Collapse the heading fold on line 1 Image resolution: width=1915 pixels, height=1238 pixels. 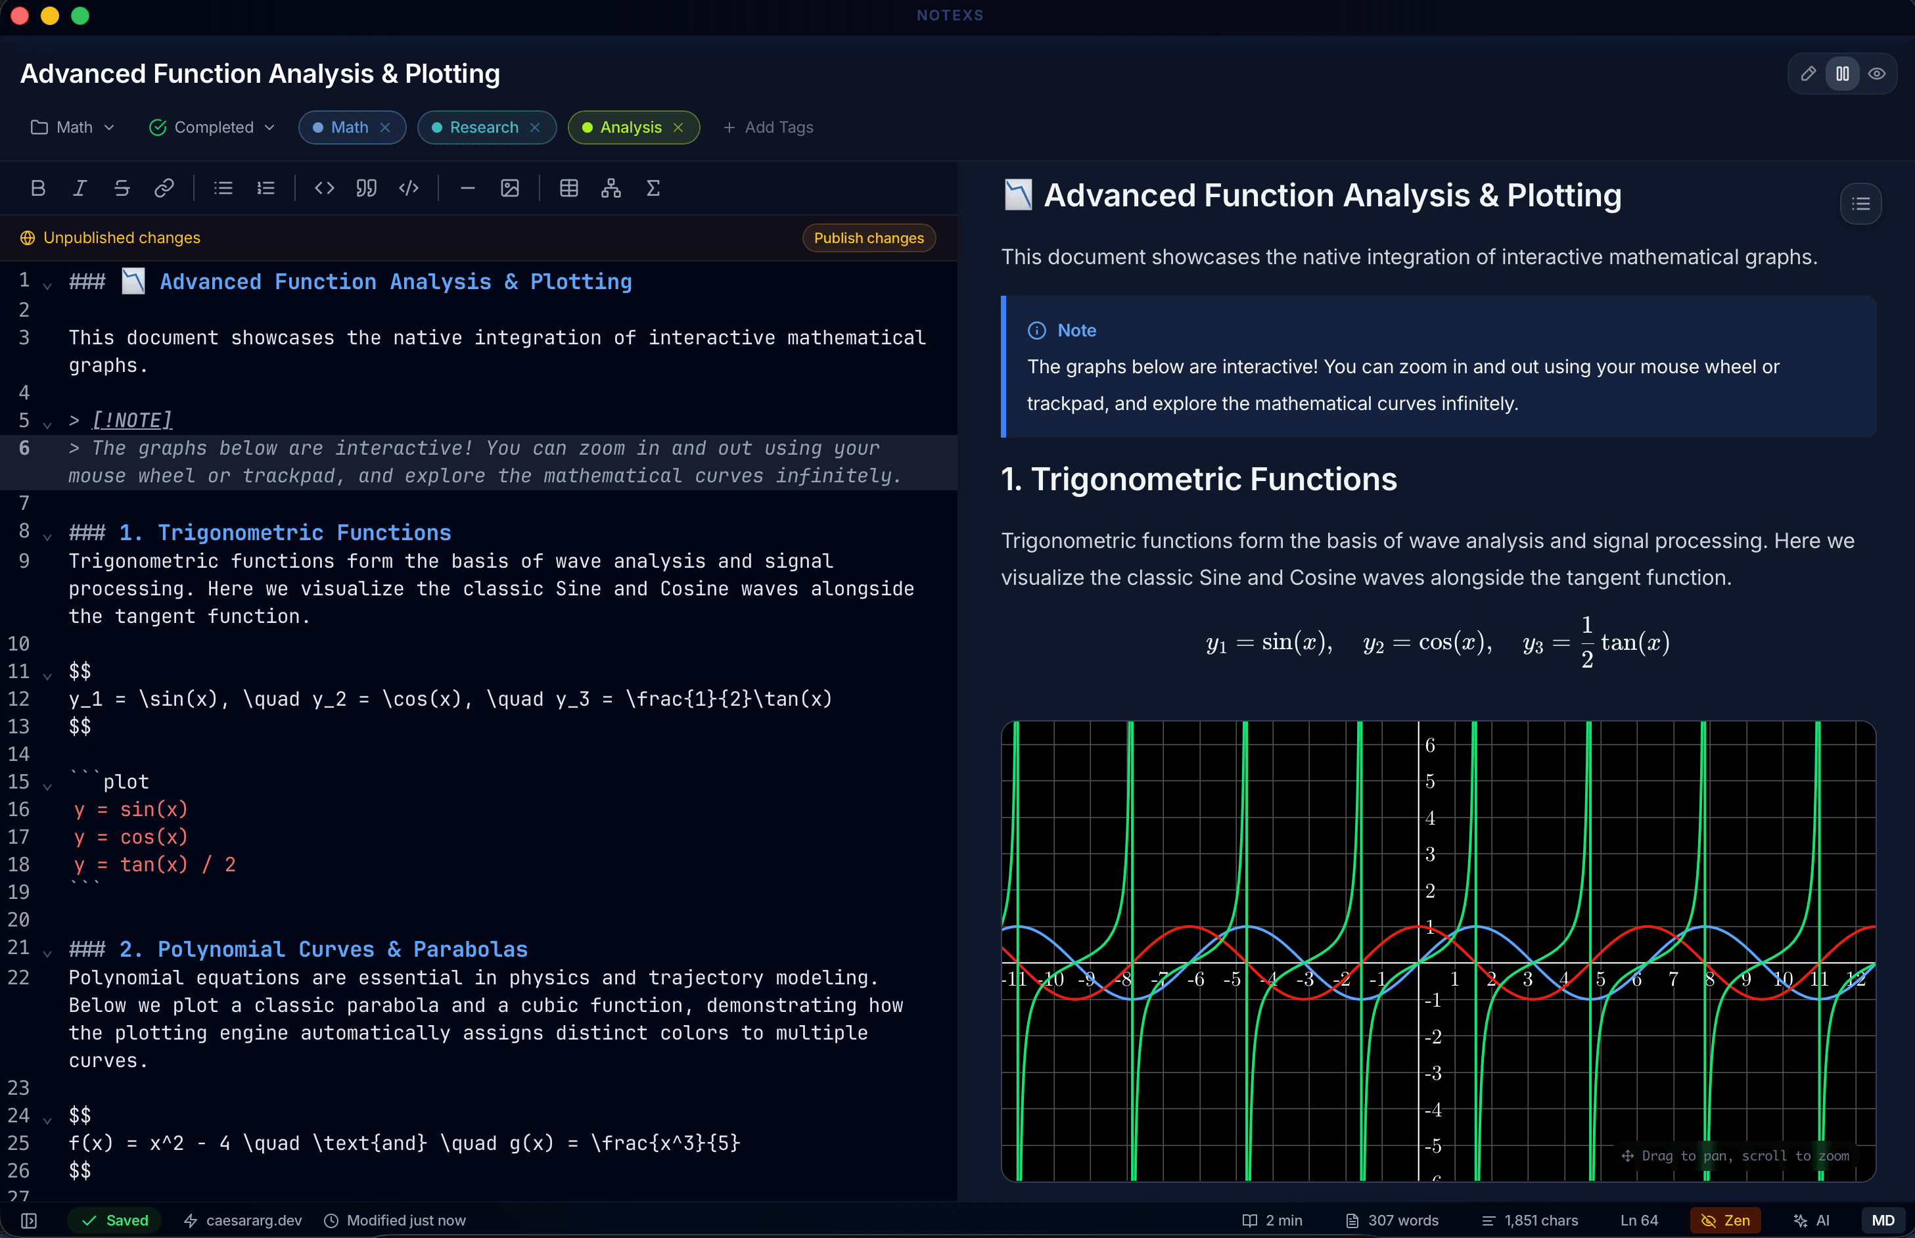tap(47, 285)
